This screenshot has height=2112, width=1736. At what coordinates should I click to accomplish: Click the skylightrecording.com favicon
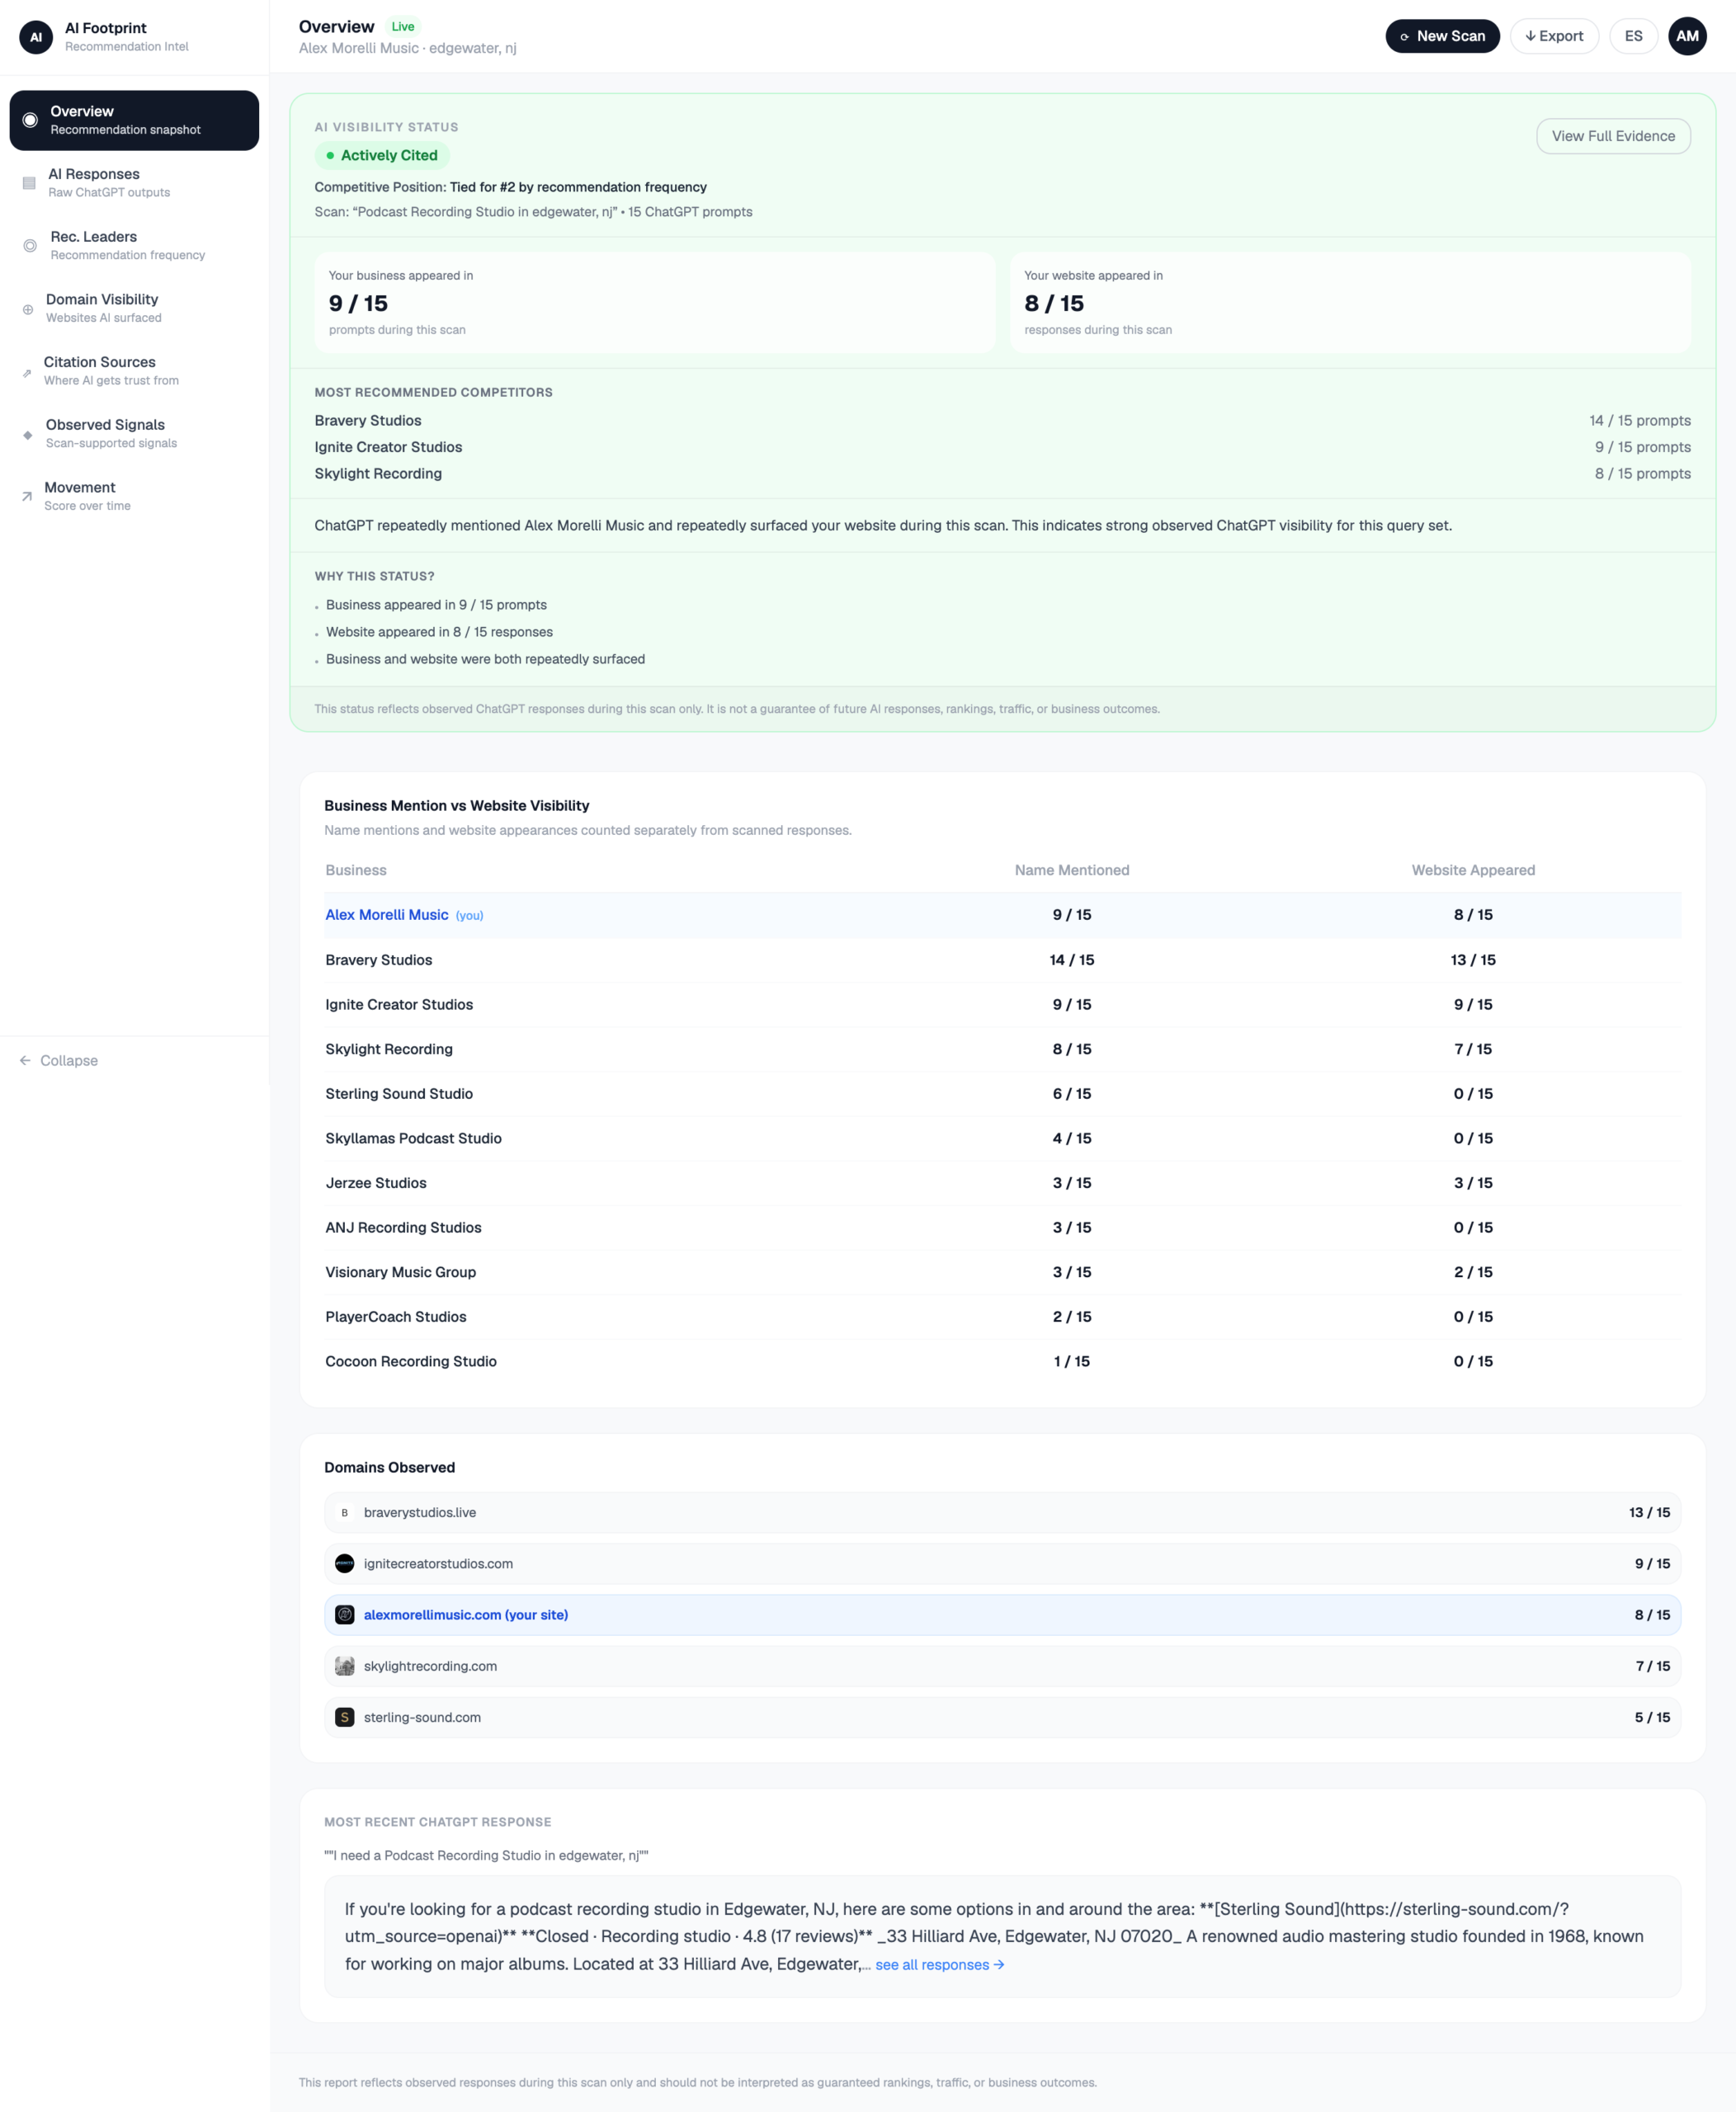[x=344, y=1665]
